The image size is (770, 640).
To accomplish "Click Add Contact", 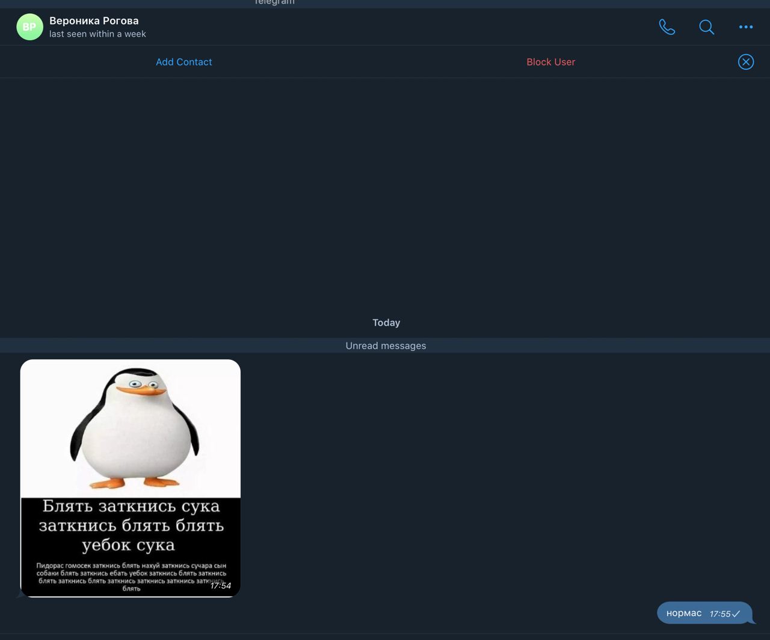I will pyautogui.click(x=184, y=62).
